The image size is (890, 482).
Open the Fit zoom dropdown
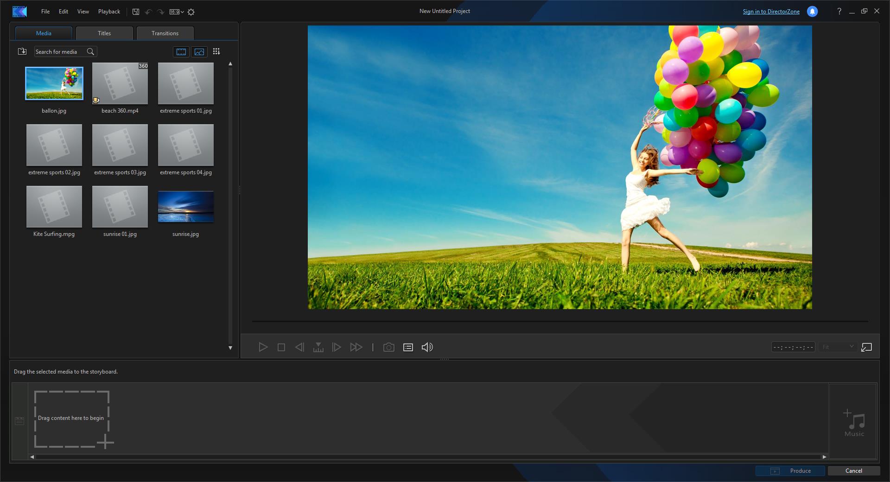[838, 347]
